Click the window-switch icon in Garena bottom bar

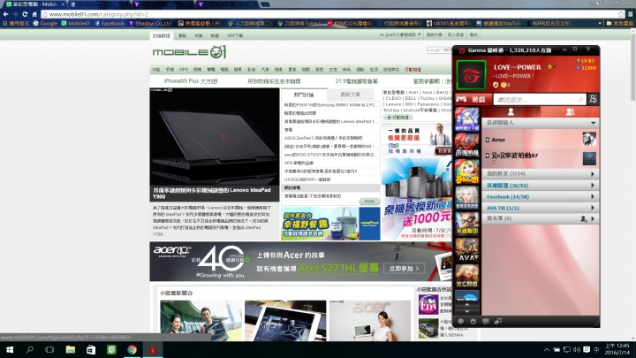pyautogui.click(x=498, y=321)
